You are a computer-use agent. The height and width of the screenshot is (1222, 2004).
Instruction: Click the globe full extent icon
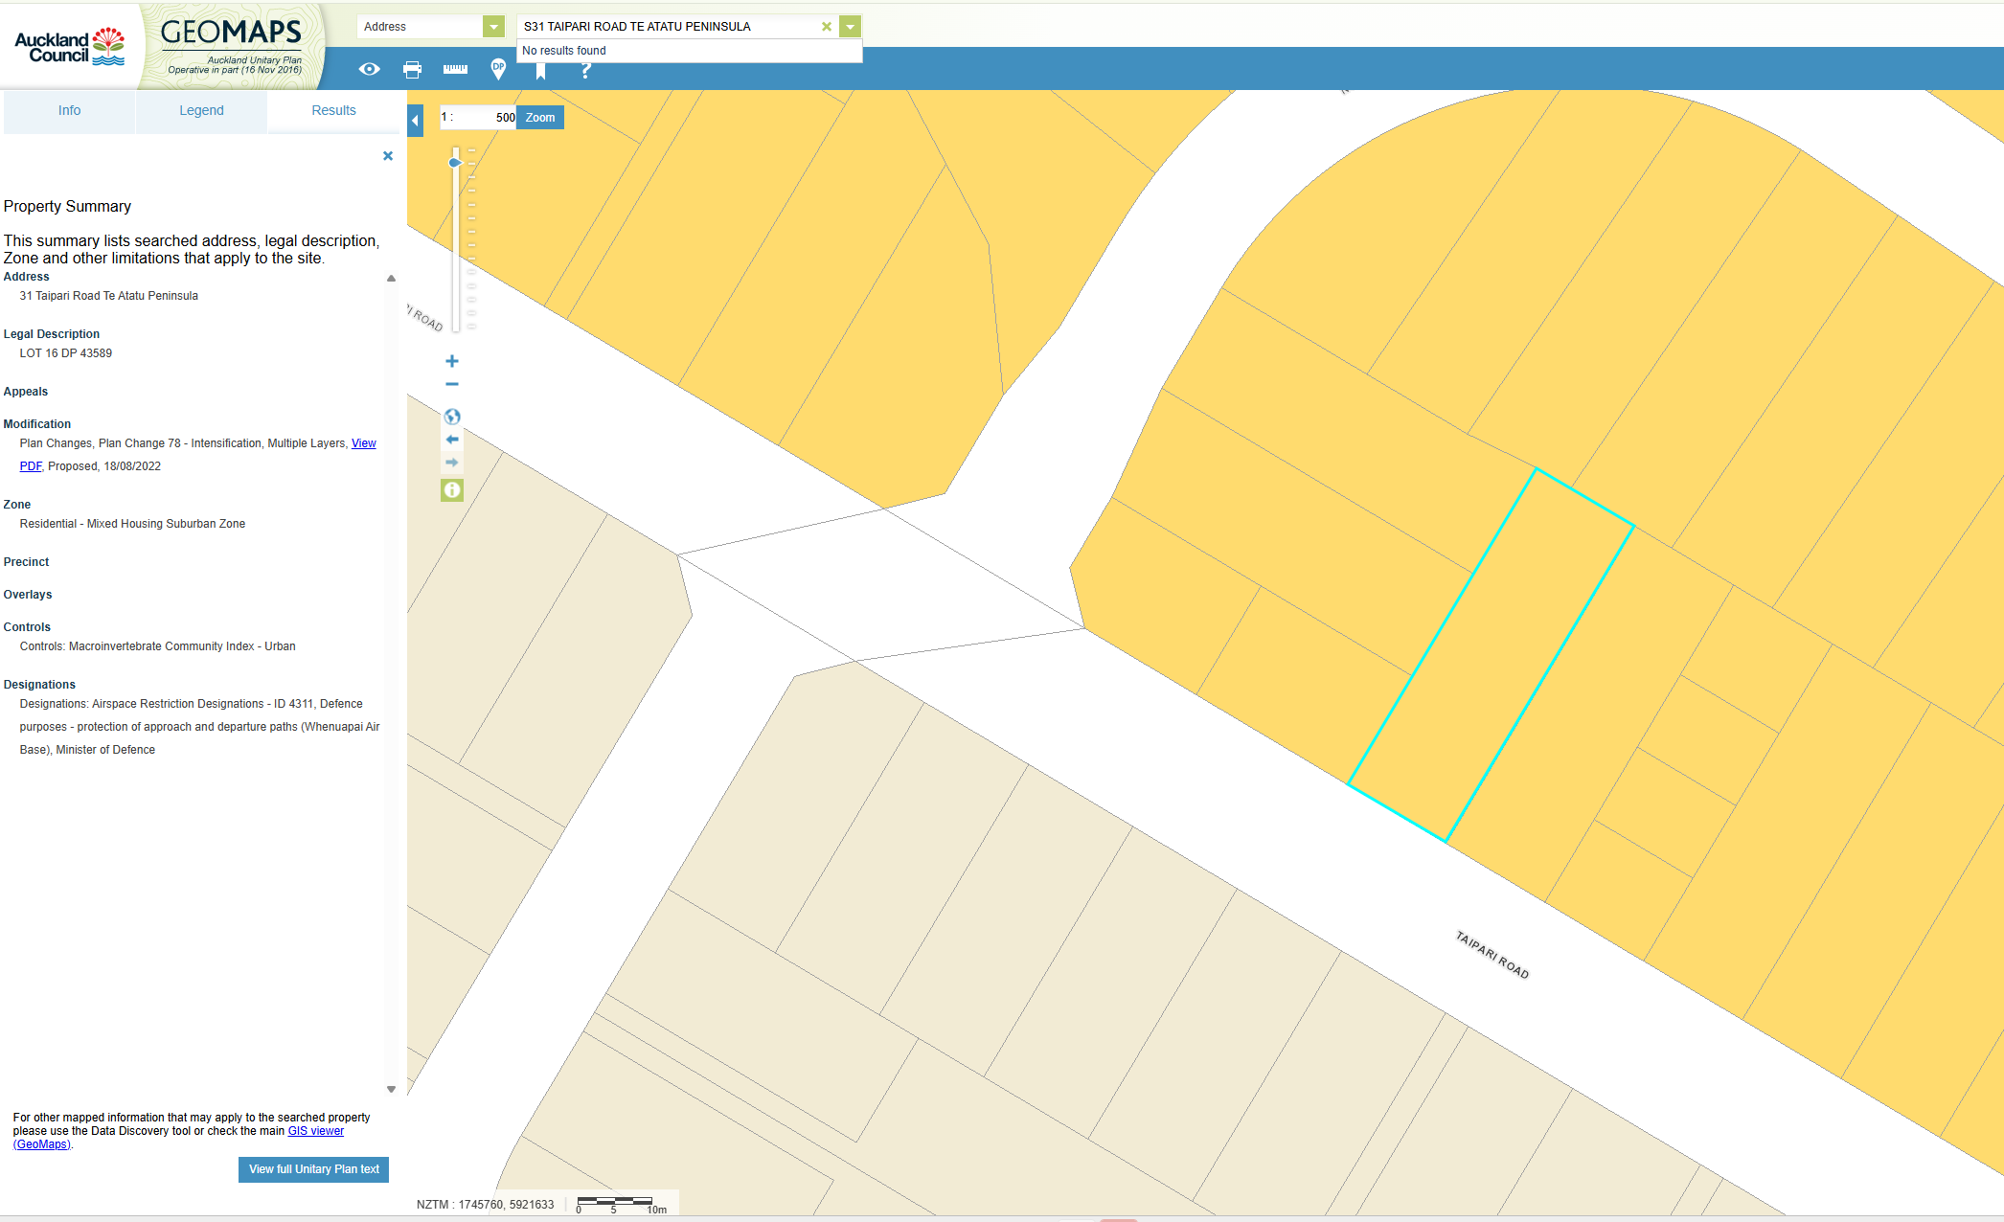coord(452,417)
